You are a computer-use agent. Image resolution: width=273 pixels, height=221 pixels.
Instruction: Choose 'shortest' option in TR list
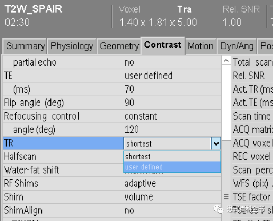pyautogui.click(x=172, y=156)
